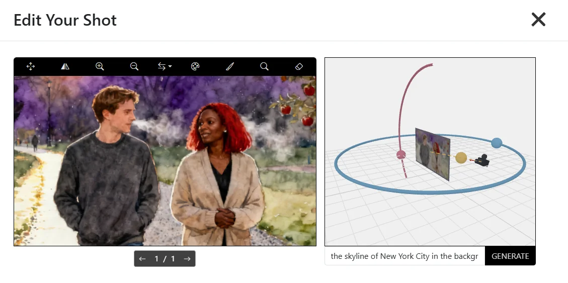The image size is (568, 283).
Task: Click the blue orbit handle sphere
Action: (x=497, y=143)
